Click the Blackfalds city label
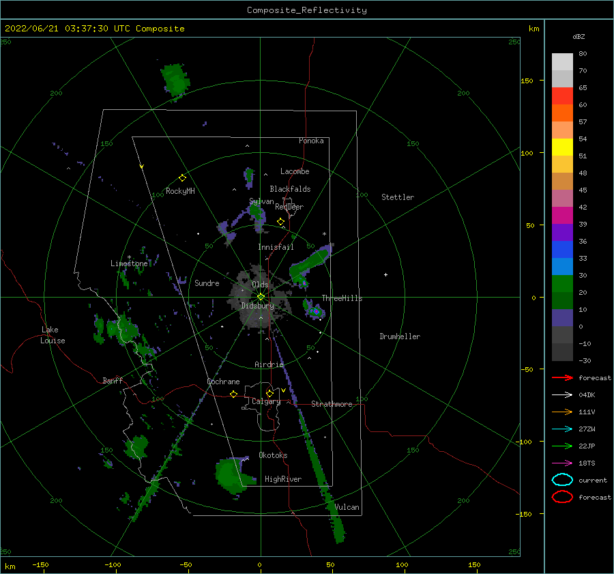This screenshot has height=574, width=614. tap(290, 189)
